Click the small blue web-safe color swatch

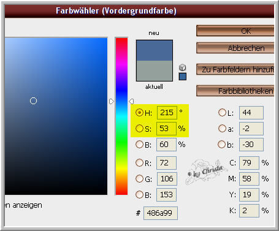183,77
